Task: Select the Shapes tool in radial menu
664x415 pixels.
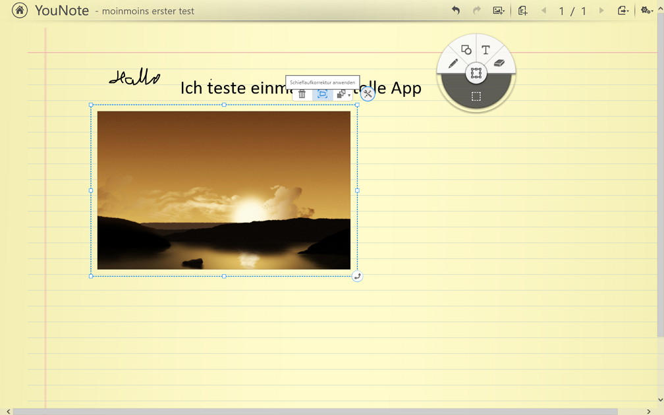Action: [x=466, y=50]
